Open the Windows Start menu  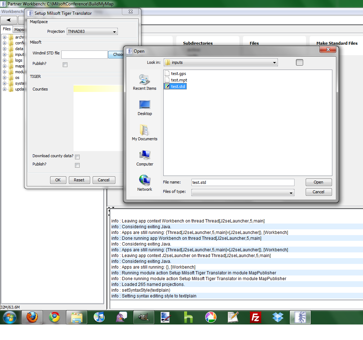point(10,317)
